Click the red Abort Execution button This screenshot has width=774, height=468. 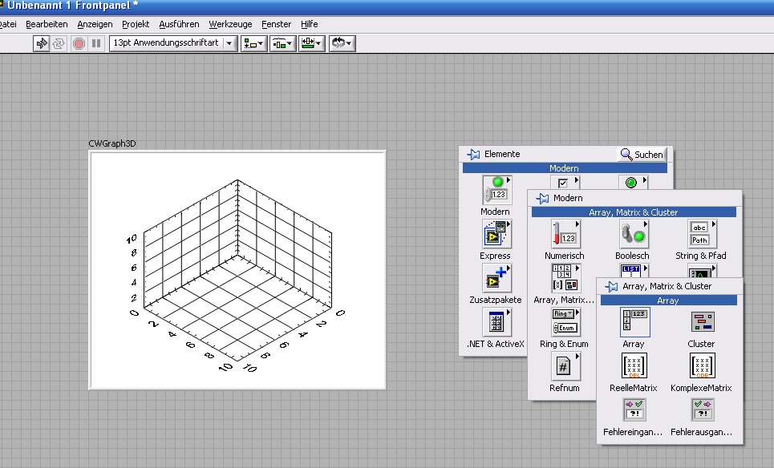click(x=79, y=43)
